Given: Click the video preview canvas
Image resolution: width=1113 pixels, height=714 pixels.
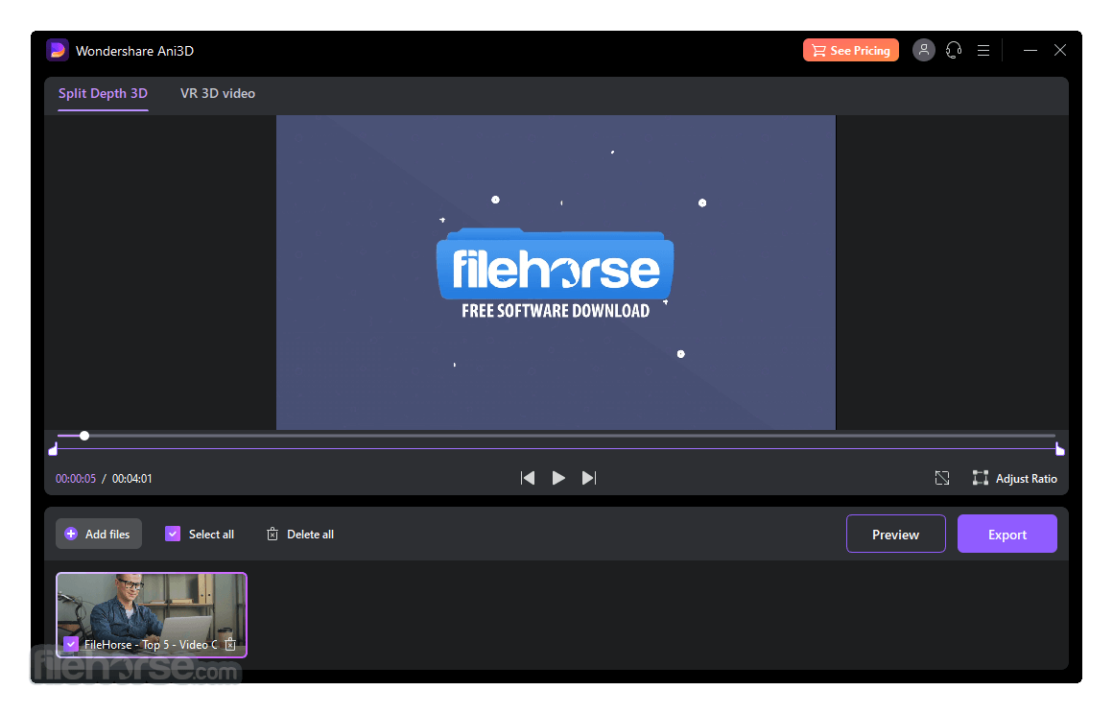Looking at the screenshot, I should click(x=556, y=273).
